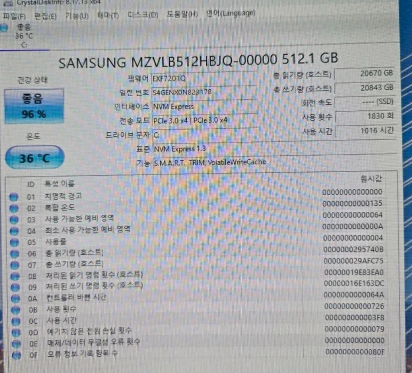Open the 도움말(H) menu
This screenshot has height=373, width=412.
(182, 14)
